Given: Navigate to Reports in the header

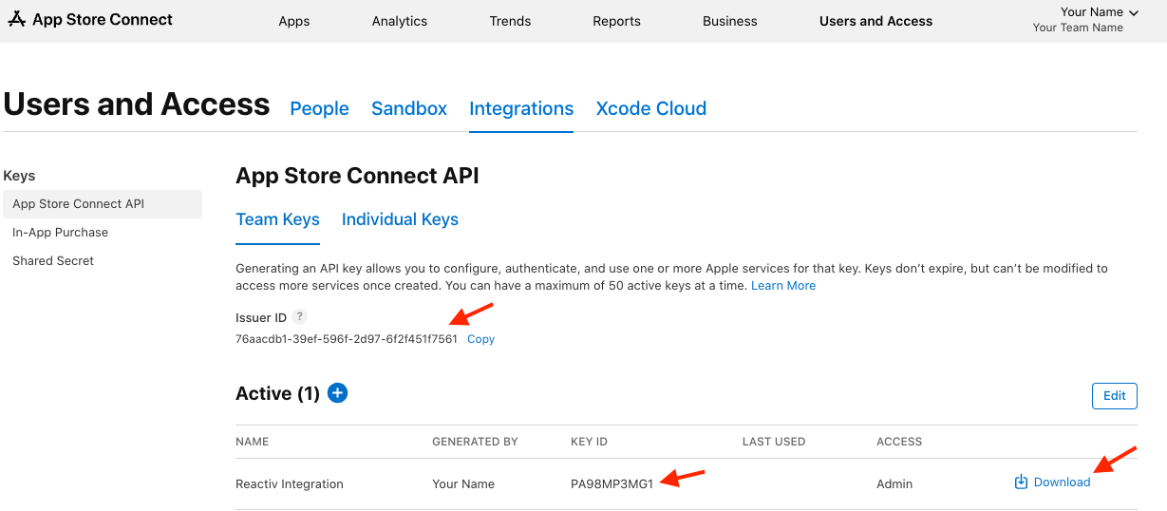Looking at the screenshot, I should coord(616,21).
